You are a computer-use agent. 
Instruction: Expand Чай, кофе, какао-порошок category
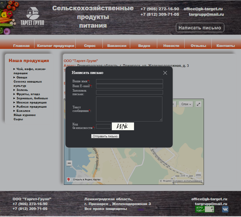[x=30, y=71]
